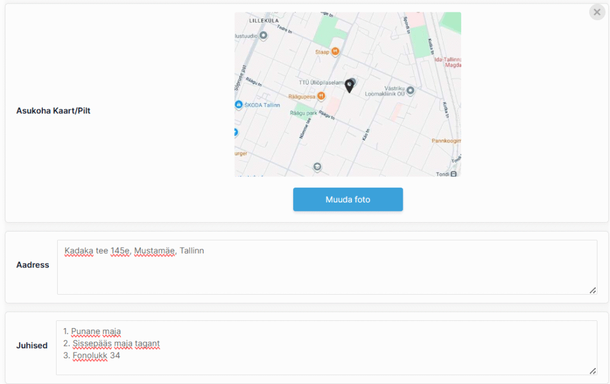610x384 pixels.
Task: Click the LILLEKÜLA district label on map
Action: [x=264, y=20]
